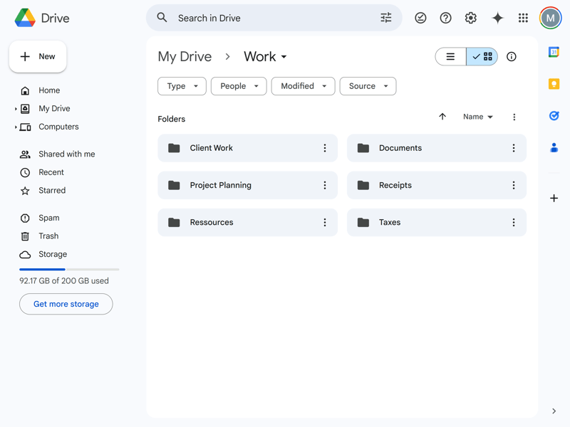Image resolution: width=570 pixels, height=427 pixels.
Task: Select the grid layout view toggle
Action: (x=482, y=57)
